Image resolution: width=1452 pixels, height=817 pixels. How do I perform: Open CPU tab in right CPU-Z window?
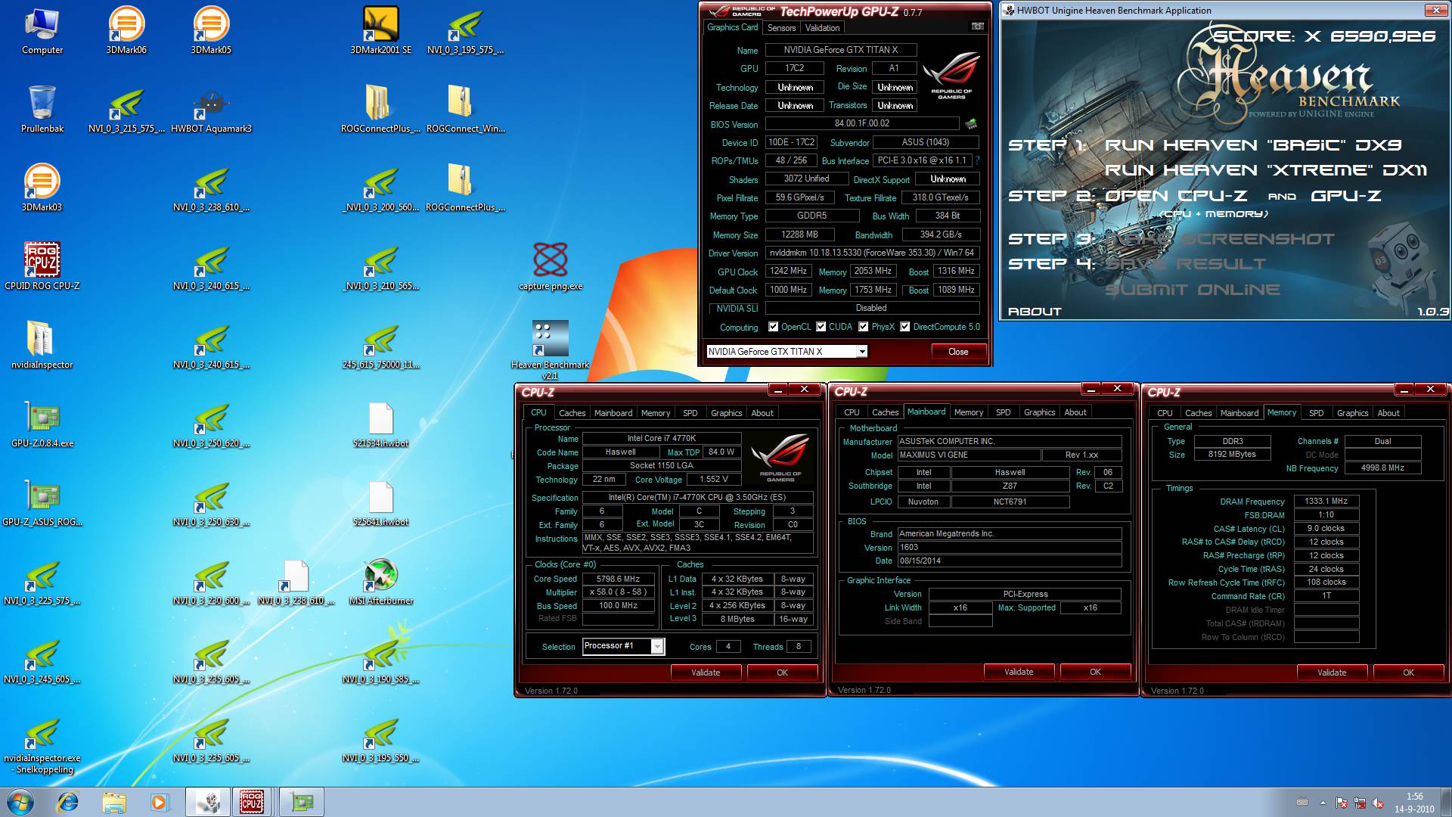point(1165,413)
